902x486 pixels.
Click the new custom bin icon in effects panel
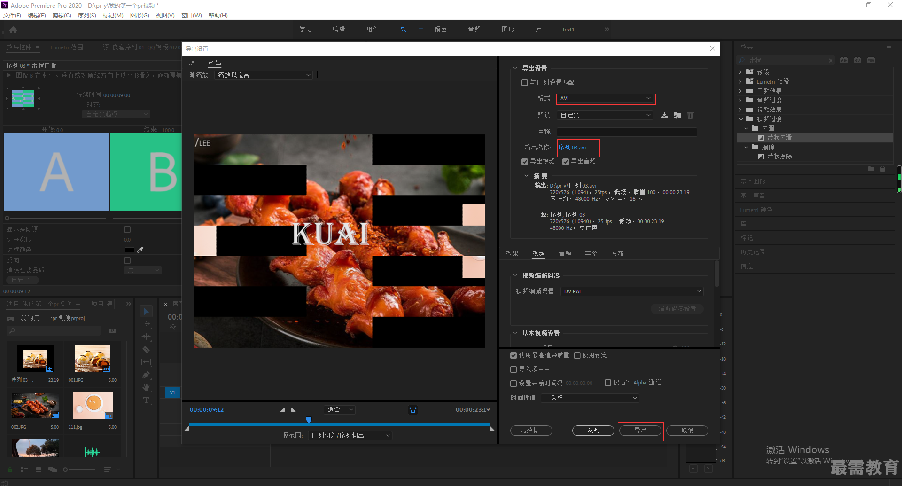tap(871, 169)
